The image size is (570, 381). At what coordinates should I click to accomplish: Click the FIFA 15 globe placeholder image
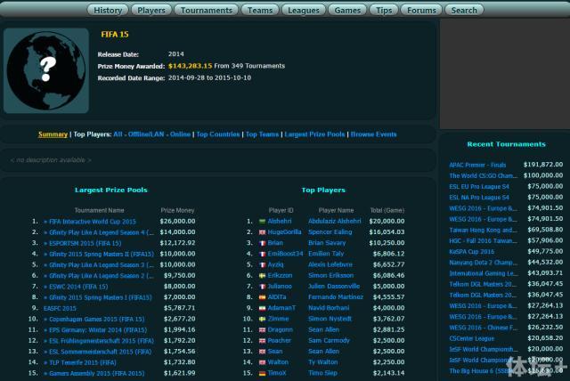coord(46,71)
